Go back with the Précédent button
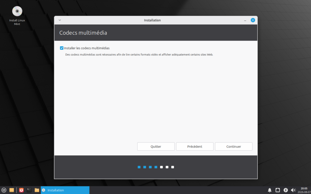 coord(195,146)
